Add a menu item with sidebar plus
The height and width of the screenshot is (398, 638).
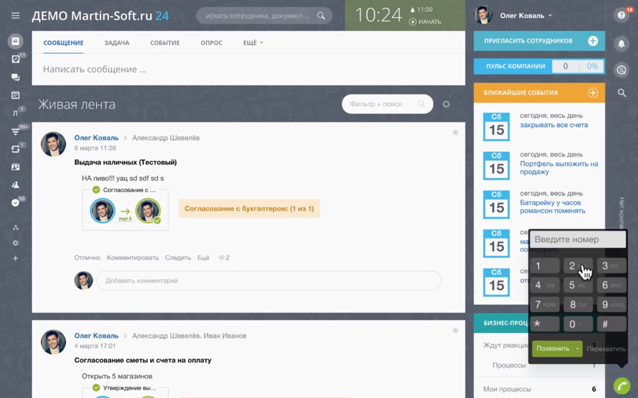[x=15, y=258]
